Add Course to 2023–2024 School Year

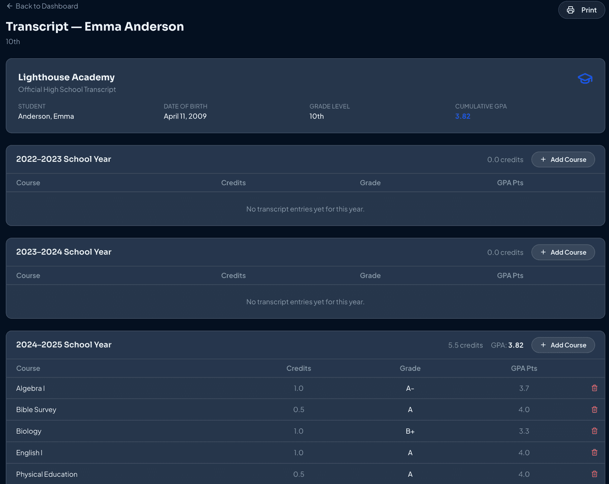coord(563,252)
